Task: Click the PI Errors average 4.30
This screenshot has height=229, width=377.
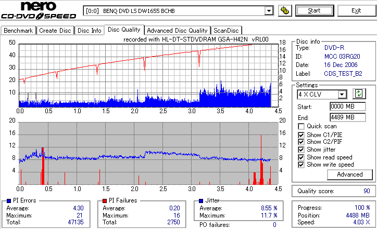Action: 79,208
